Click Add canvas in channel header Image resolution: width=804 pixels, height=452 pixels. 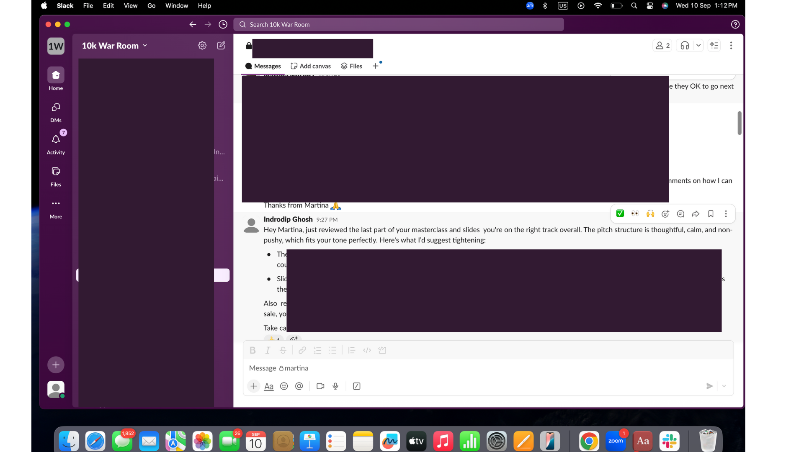click(311, 66)
